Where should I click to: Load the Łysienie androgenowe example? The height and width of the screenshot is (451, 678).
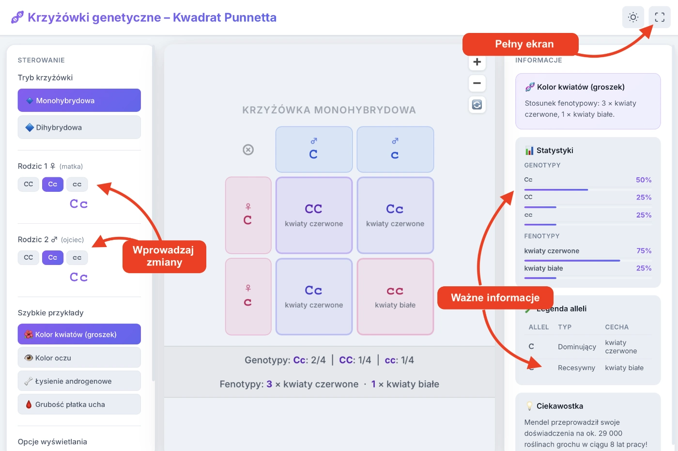coord(79,381)
